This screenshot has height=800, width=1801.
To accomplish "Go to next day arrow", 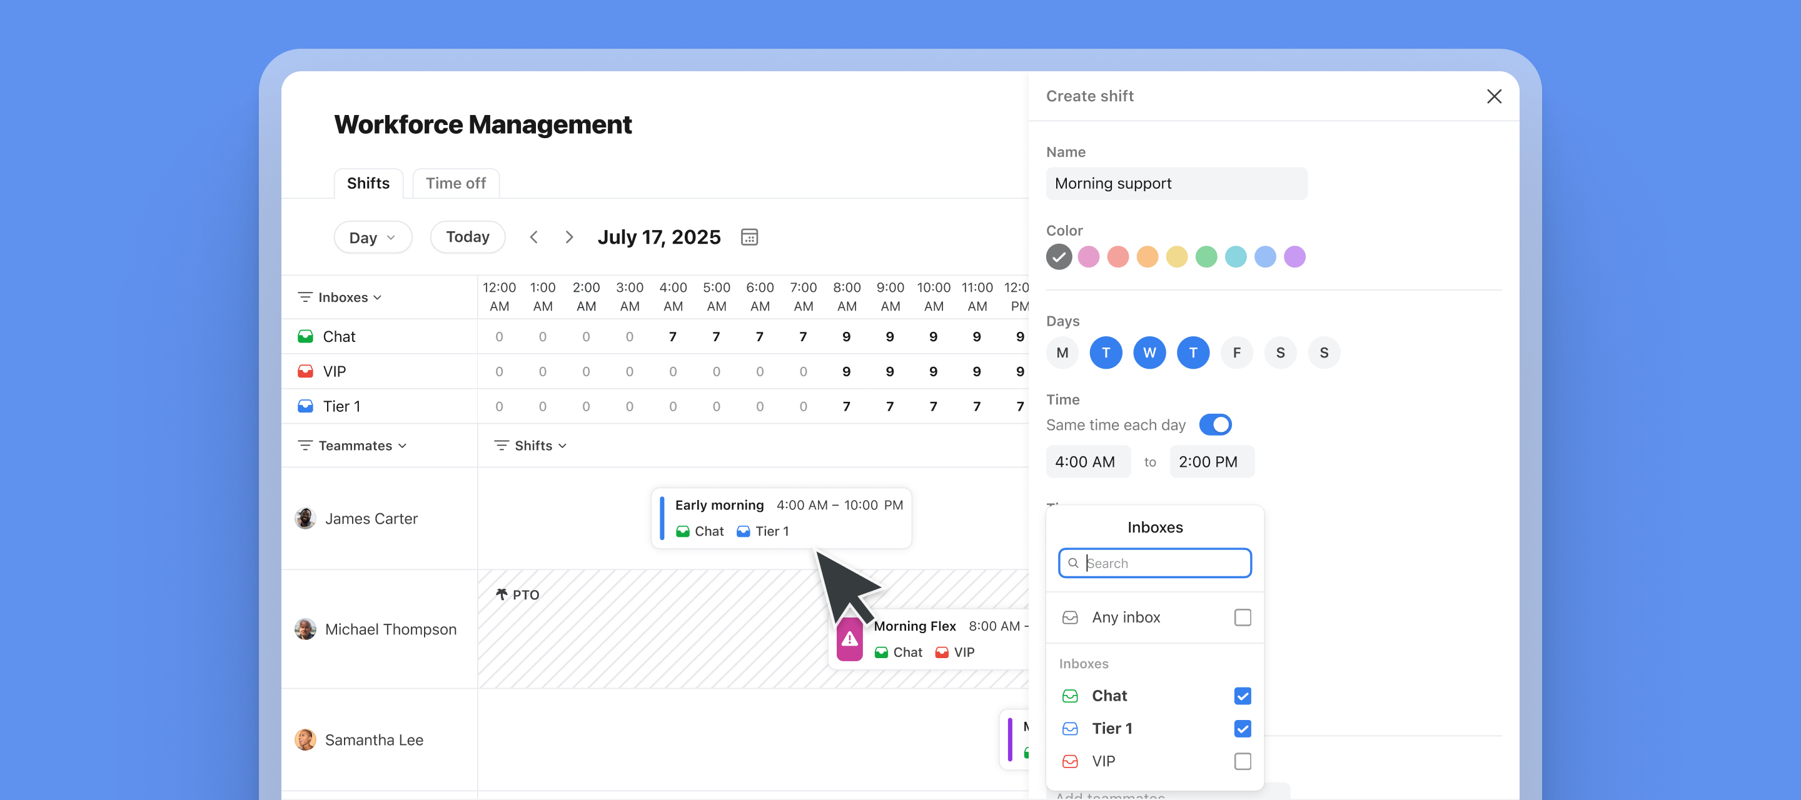I will coord(569,237).
